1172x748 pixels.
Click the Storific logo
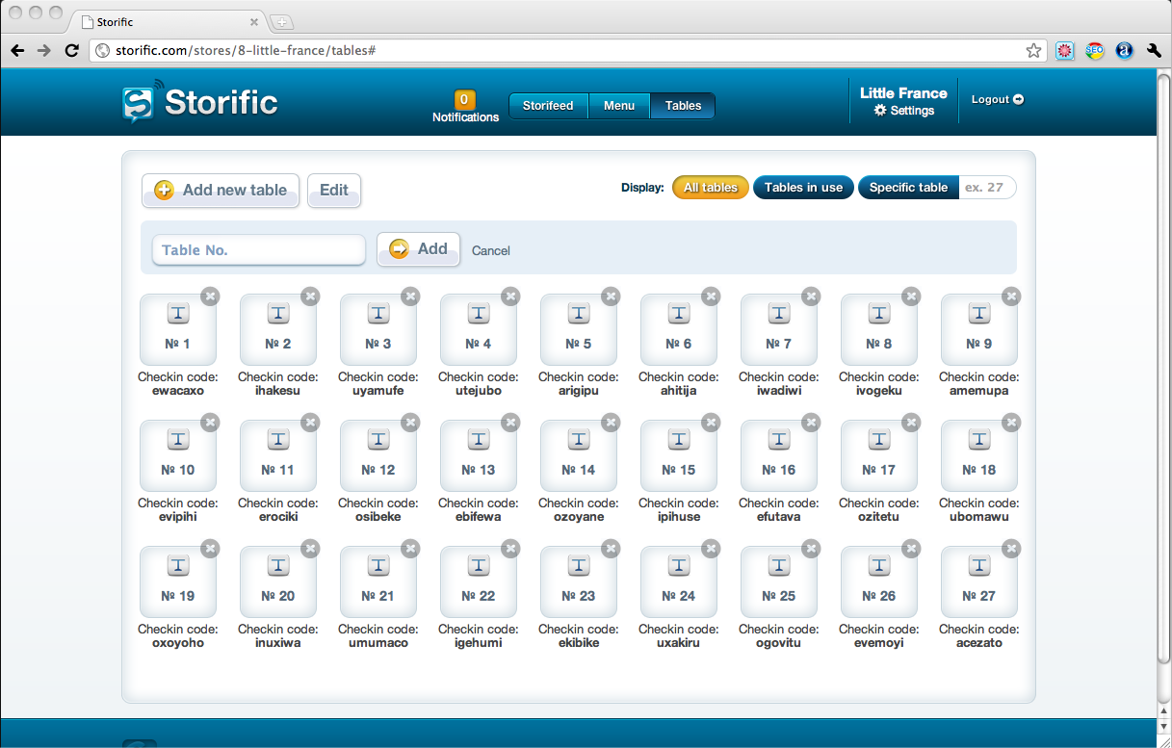[x=200, y=102]
